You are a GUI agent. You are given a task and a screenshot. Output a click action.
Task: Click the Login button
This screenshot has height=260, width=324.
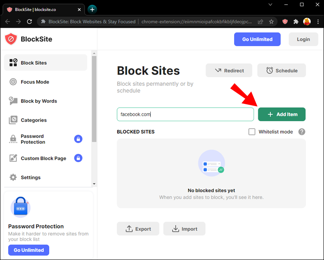click(303, 39)
